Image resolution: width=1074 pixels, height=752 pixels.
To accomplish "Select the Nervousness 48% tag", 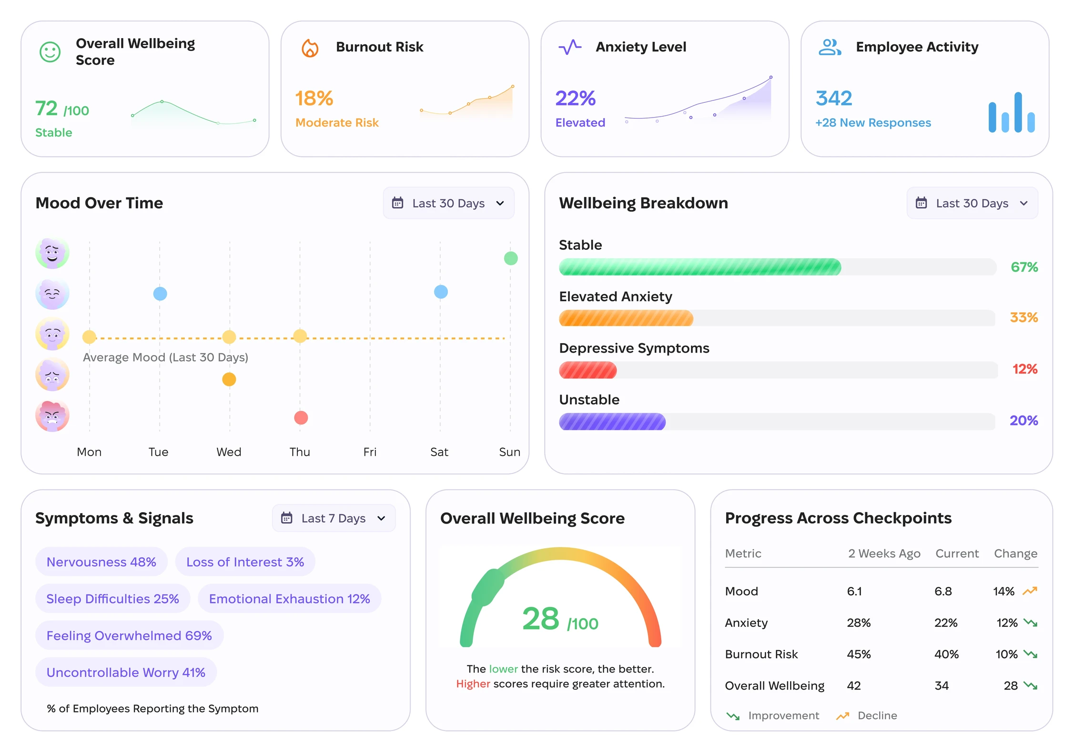I will [101, 562].
